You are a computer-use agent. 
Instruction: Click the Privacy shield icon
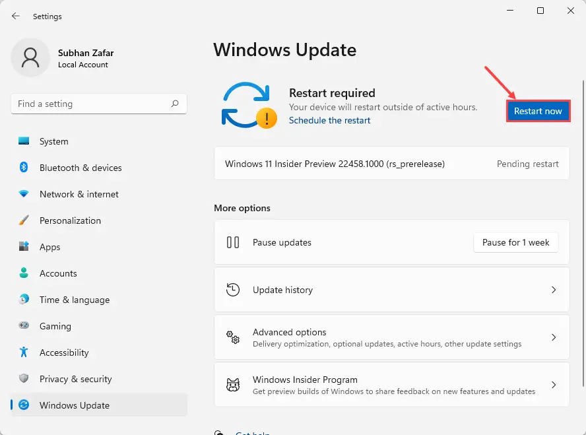click(x=24, y=378)
